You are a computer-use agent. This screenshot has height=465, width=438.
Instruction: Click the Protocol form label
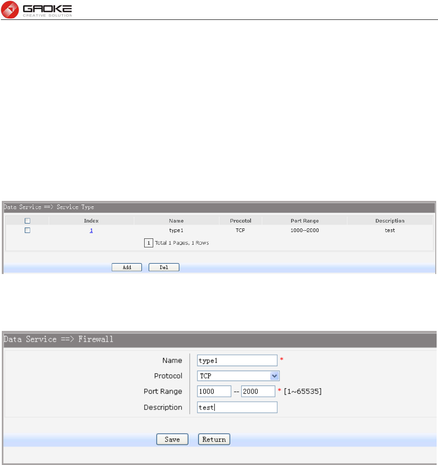(168, 376)
